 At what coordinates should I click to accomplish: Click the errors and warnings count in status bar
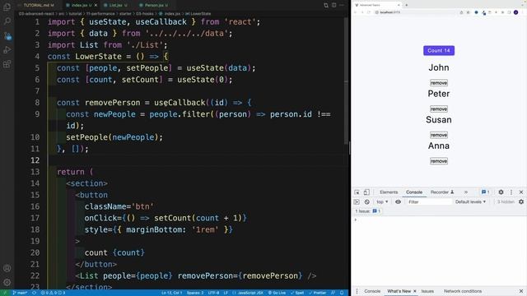[53, 293]
